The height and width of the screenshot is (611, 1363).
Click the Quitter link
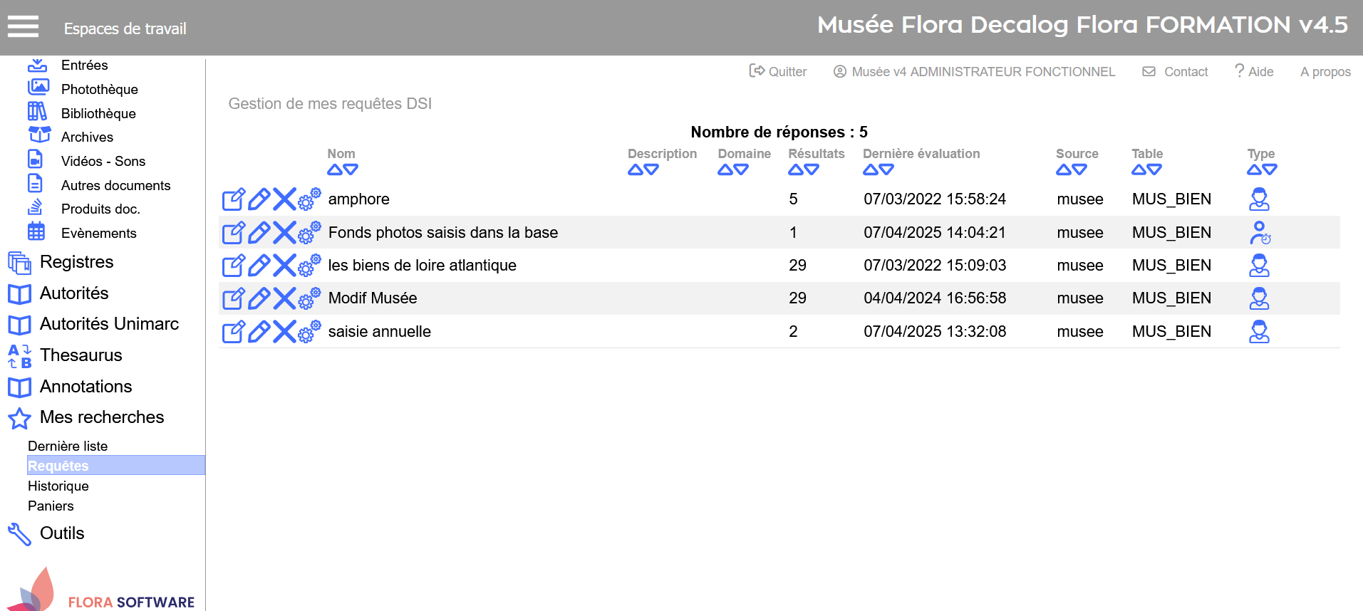click(778, 72)
